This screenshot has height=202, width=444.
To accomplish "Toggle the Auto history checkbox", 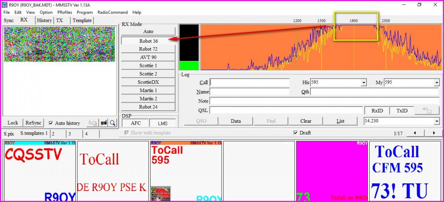I will click(51, 123).
